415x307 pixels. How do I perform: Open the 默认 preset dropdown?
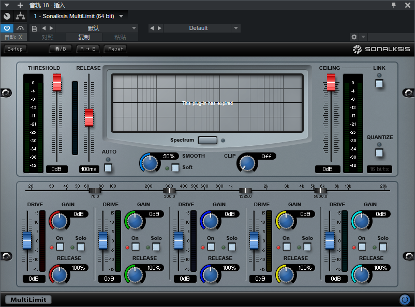pyautogui.click(x=134, y=28)
